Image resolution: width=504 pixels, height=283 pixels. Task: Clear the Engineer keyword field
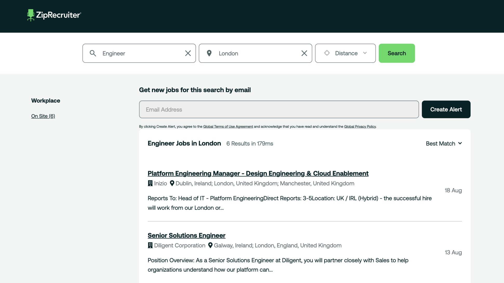click(188, 53)
